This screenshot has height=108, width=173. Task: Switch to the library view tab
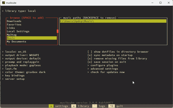coord(83,106)
